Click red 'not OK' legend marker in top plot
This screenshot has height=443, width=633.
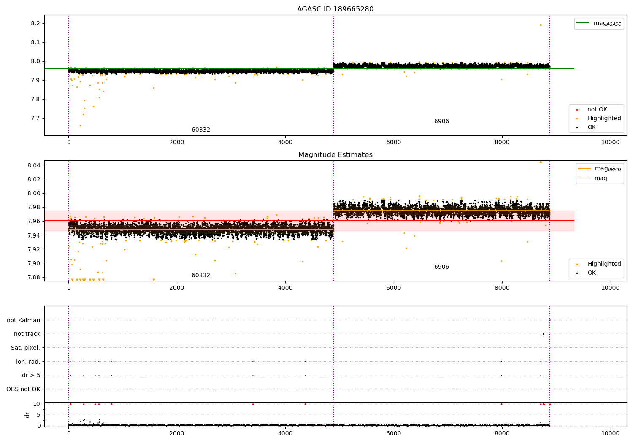[x=577, y=110]
